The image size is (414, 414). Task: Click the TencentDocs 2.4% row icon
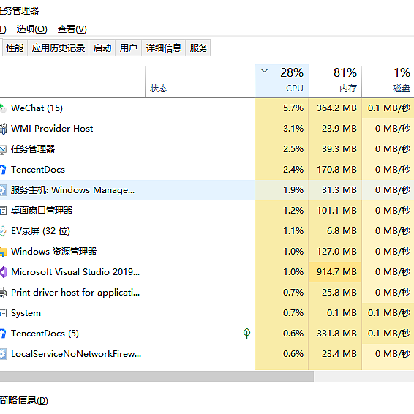3,170
